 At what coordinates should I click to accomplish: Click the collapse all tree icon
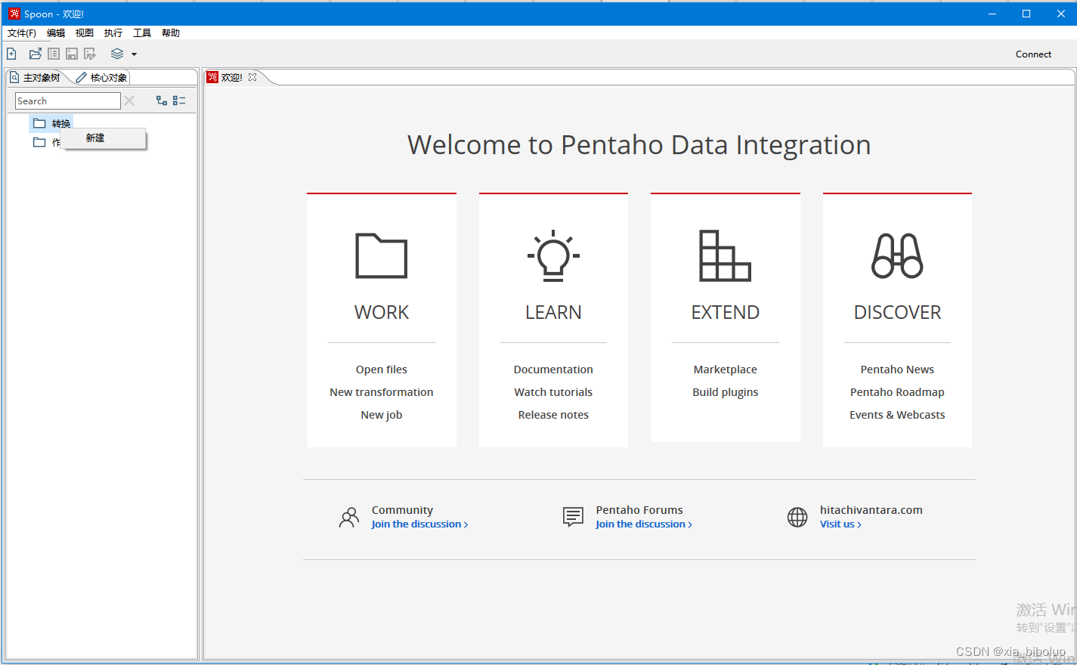point(179,101)
